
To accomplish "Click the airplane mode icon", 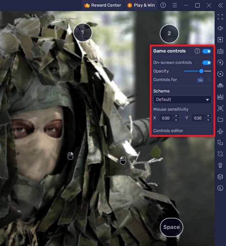I will 220,131.
